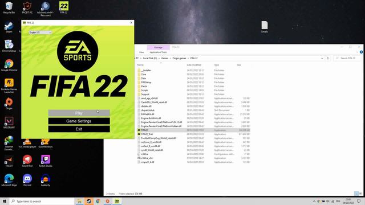Select the Emails file on the desktop
The width and height of the screenshot is (365, 205).
click(265, 27)
